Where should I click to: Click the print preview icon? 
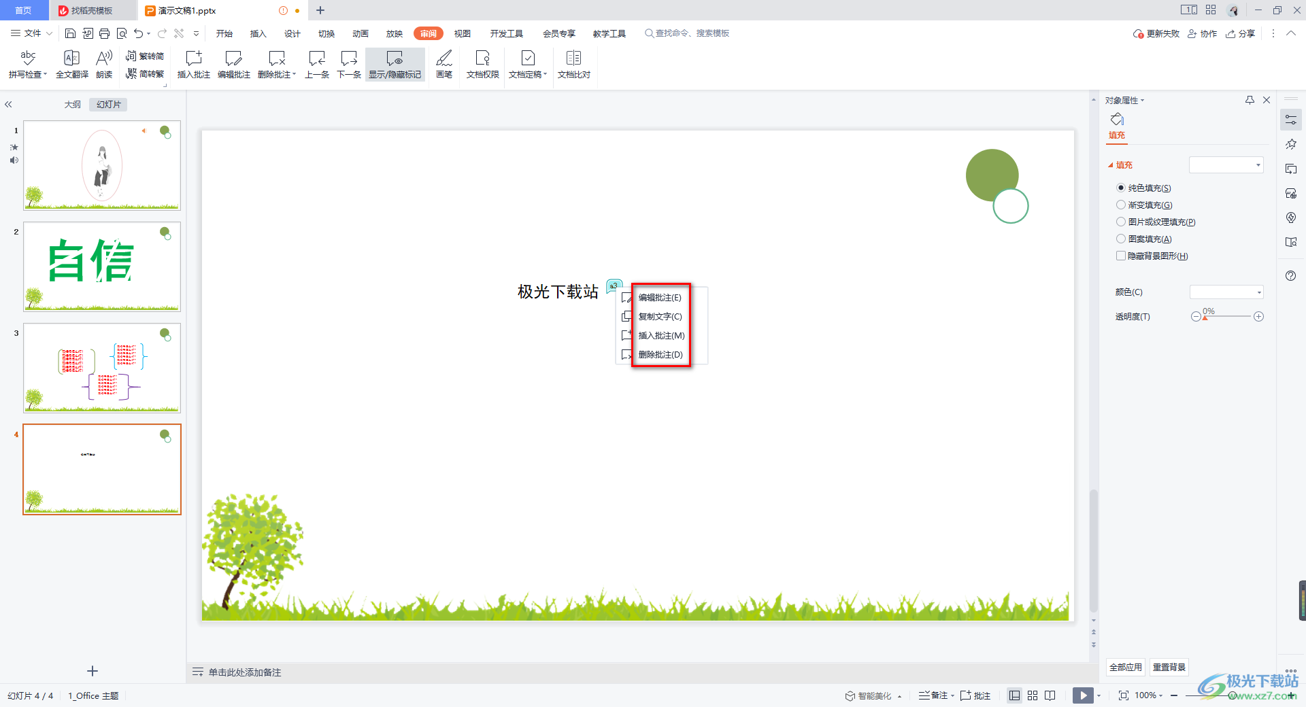(x=122, y=33)
